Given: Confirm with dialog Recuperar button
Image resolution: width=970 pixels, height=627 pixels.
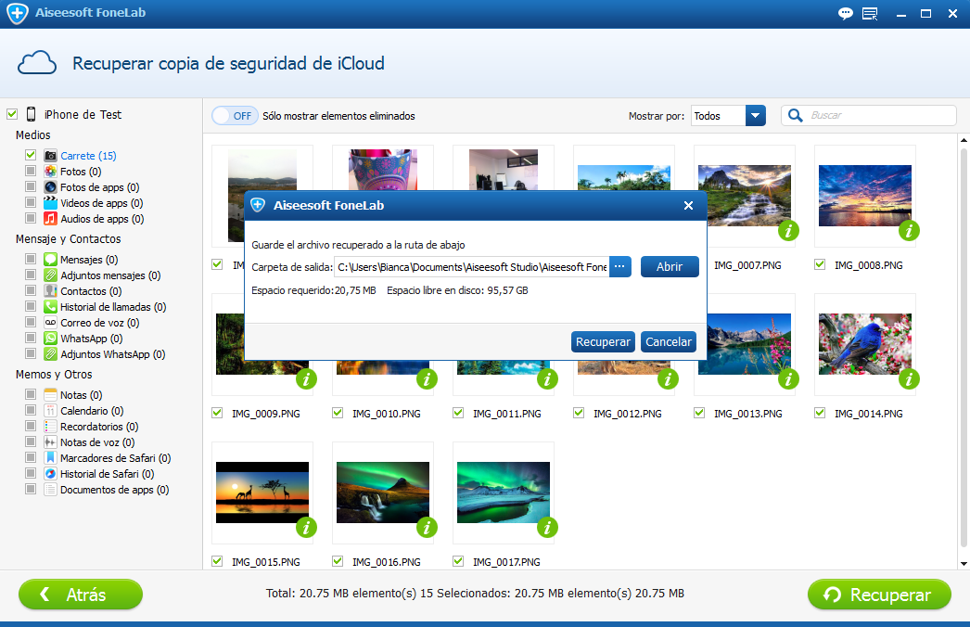Looking at the screenshot, I should tap(603, 341).
